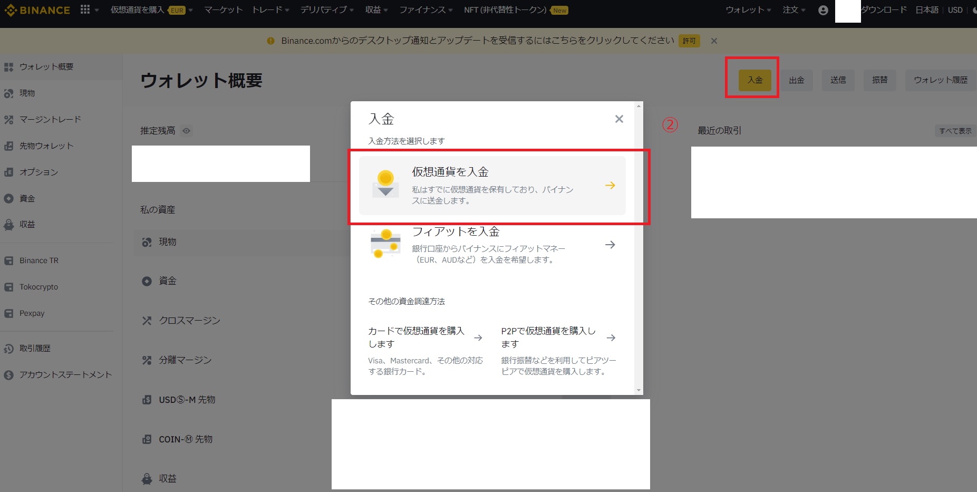Click 分離マージン icon in asset list
977x492 pixels.
click(x=147, y=360)
